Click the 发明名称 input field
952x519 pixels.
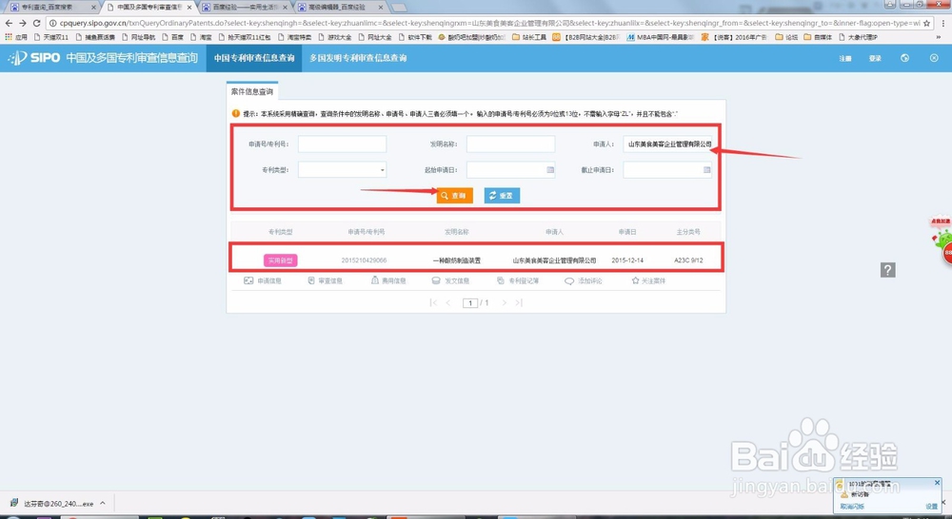click(510, 144)
